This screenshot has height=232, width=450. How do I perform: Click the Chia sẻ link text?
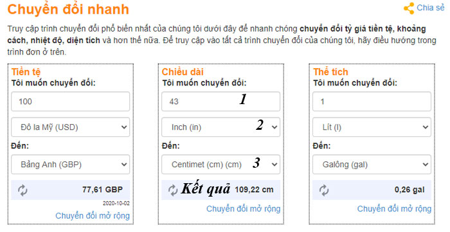coord(431,8)
